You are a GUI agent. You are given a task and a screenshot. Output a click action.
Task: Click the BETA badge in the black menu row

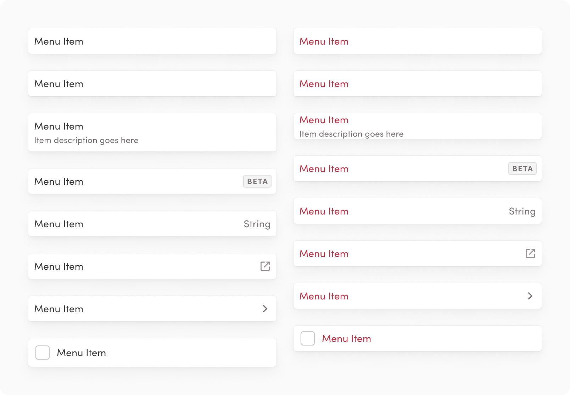(x=257, y=181)
